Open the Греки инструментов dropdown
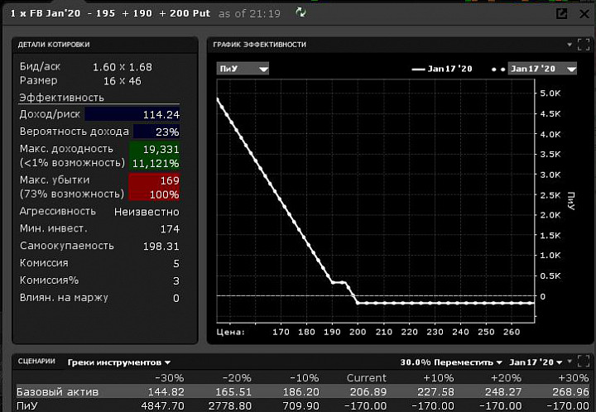Image resolution: width=596 pixels, height=412 pixels. coord(119,362)
